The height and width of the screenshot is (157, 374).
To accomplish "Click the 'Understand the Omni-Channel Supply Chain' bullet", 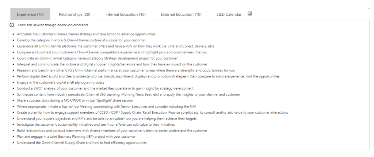I will click(x=82, y=142).
